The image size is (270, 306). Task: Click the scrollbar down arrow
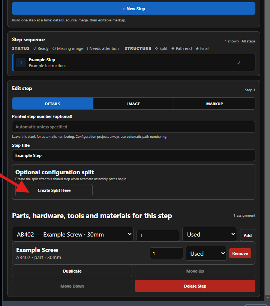pyautogui.click(x=267, y=298)
